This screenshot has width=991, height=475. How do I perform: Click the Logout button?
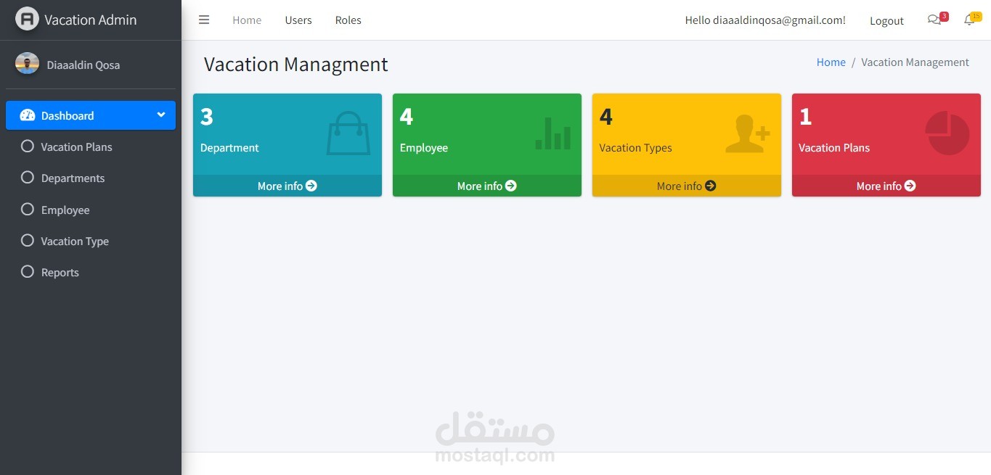point(886,20)
